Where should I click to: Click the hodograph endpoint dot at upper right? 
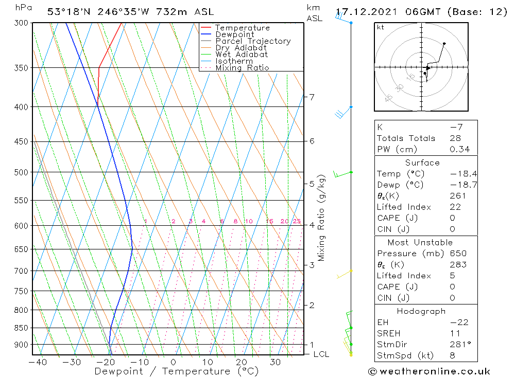pyautogui.click(x=444, y=43)
